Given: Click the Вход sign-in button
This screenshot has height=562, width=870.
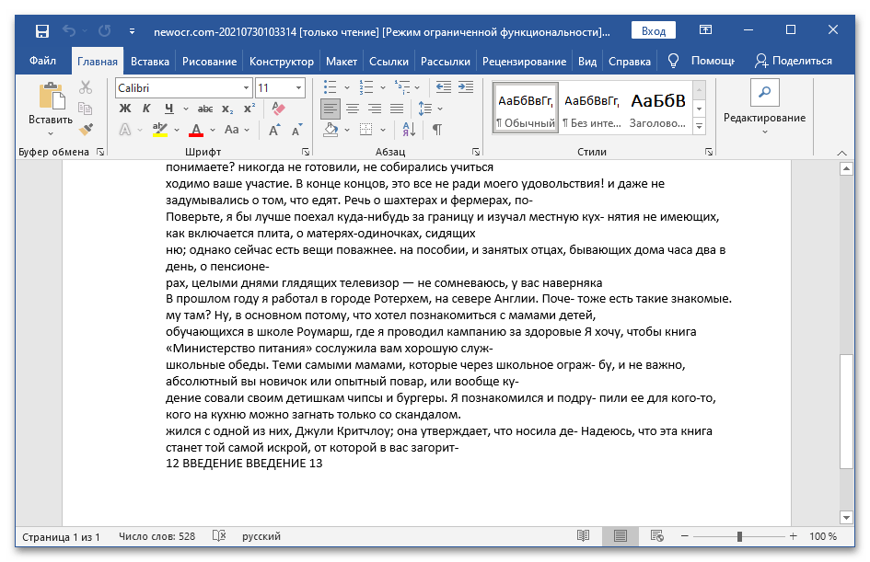Looking at the screenshot, I should (x=653, y=31).
